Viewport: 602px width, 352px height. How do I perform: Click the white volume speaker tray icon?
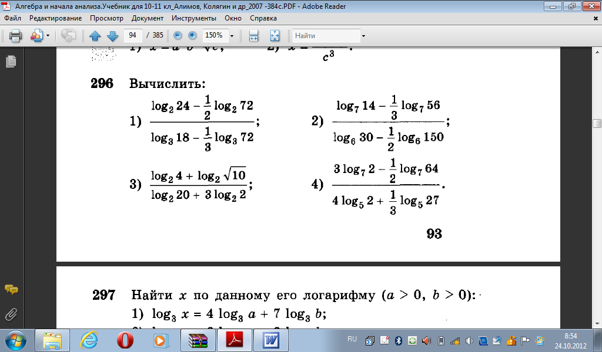pyautogui.click(x=469, y=340)
